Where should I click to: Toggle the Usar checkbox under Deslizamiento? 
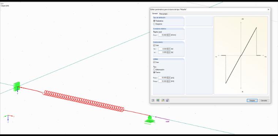pos(154,45)
